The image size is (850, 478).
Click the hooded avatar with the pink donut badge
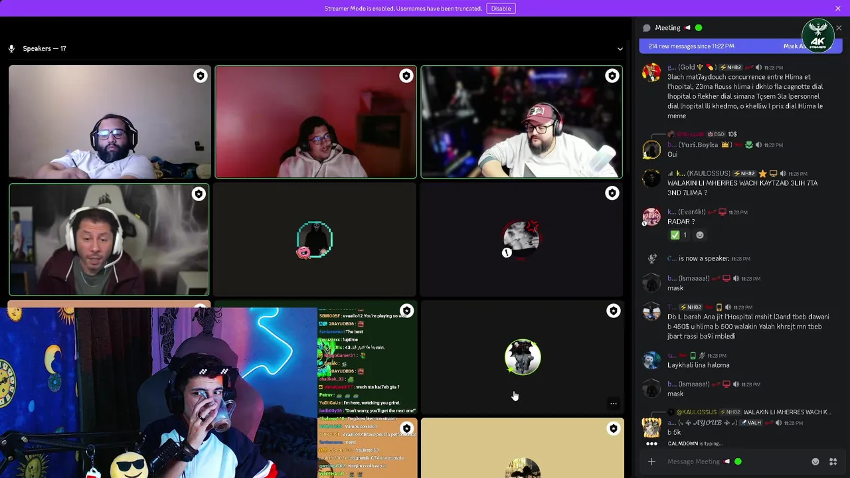pyautogui.click(x=315, y=240)
